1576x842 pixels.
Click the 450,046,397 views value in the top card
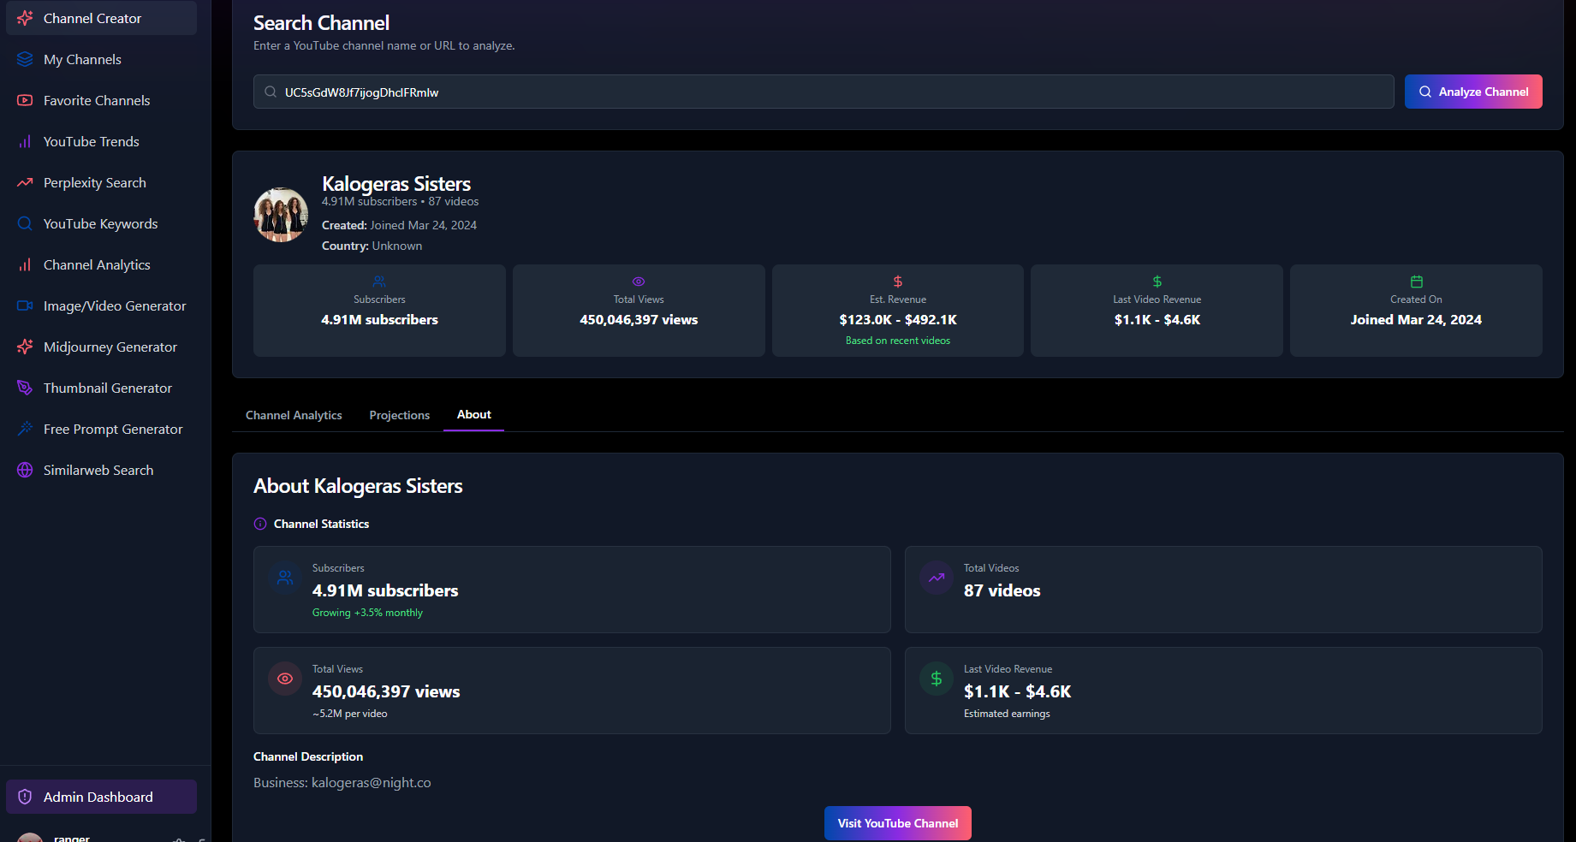coord(639,319)
